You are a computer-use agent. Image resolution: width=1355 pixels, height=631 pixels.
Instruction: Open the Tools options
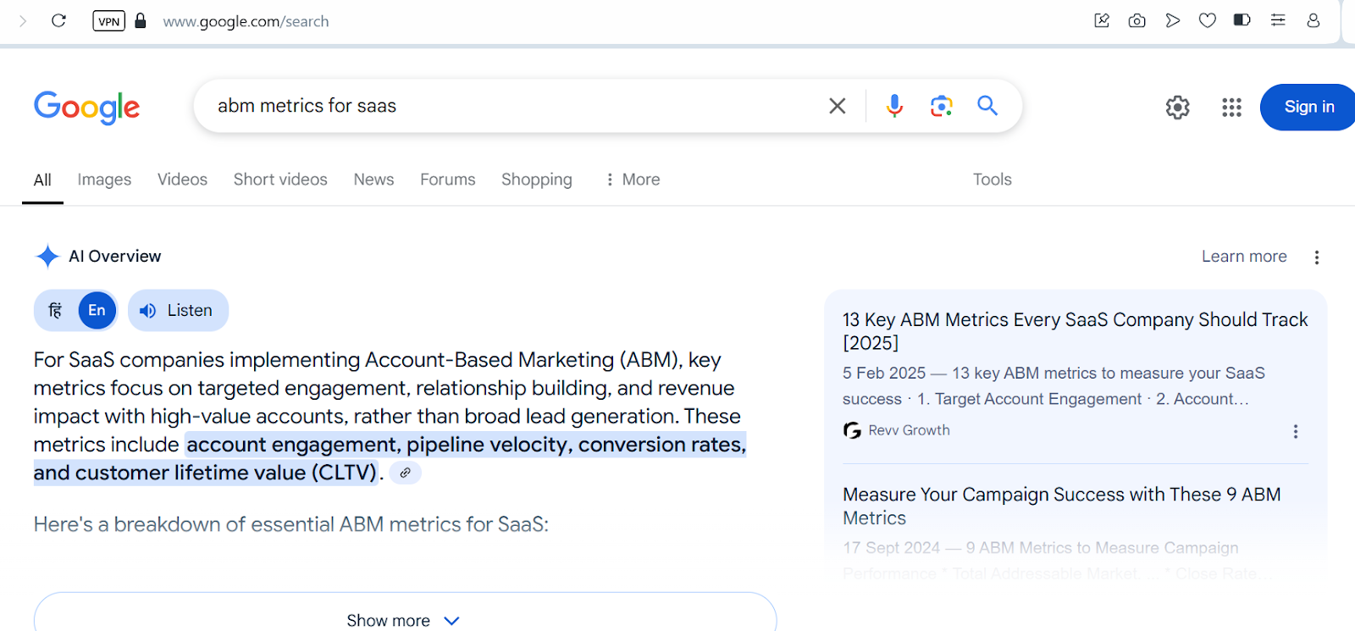pyautogui.click(x=992, y=180)
